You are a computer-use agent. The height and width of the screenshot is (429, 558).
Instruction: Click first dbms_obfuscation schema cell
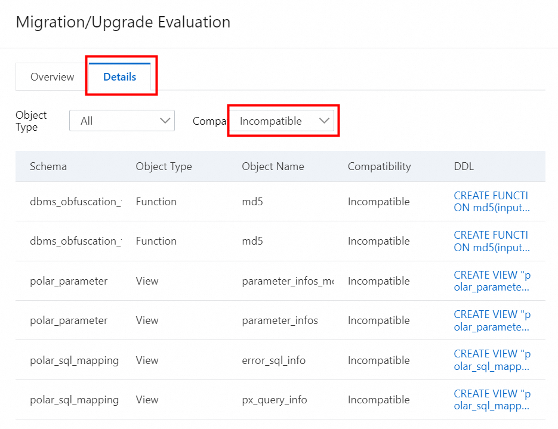coord(75,202)
